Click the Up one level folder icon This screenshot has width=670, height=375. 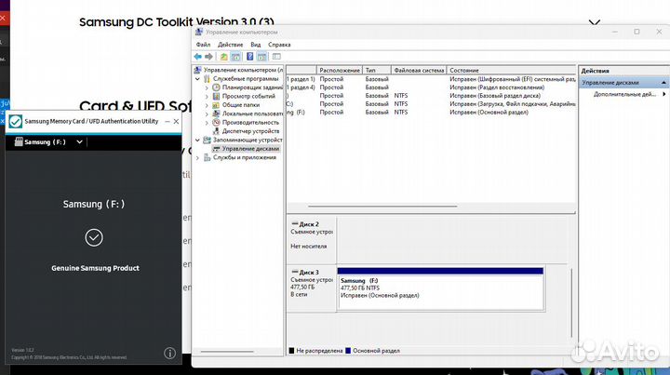[x=223, y=57]
